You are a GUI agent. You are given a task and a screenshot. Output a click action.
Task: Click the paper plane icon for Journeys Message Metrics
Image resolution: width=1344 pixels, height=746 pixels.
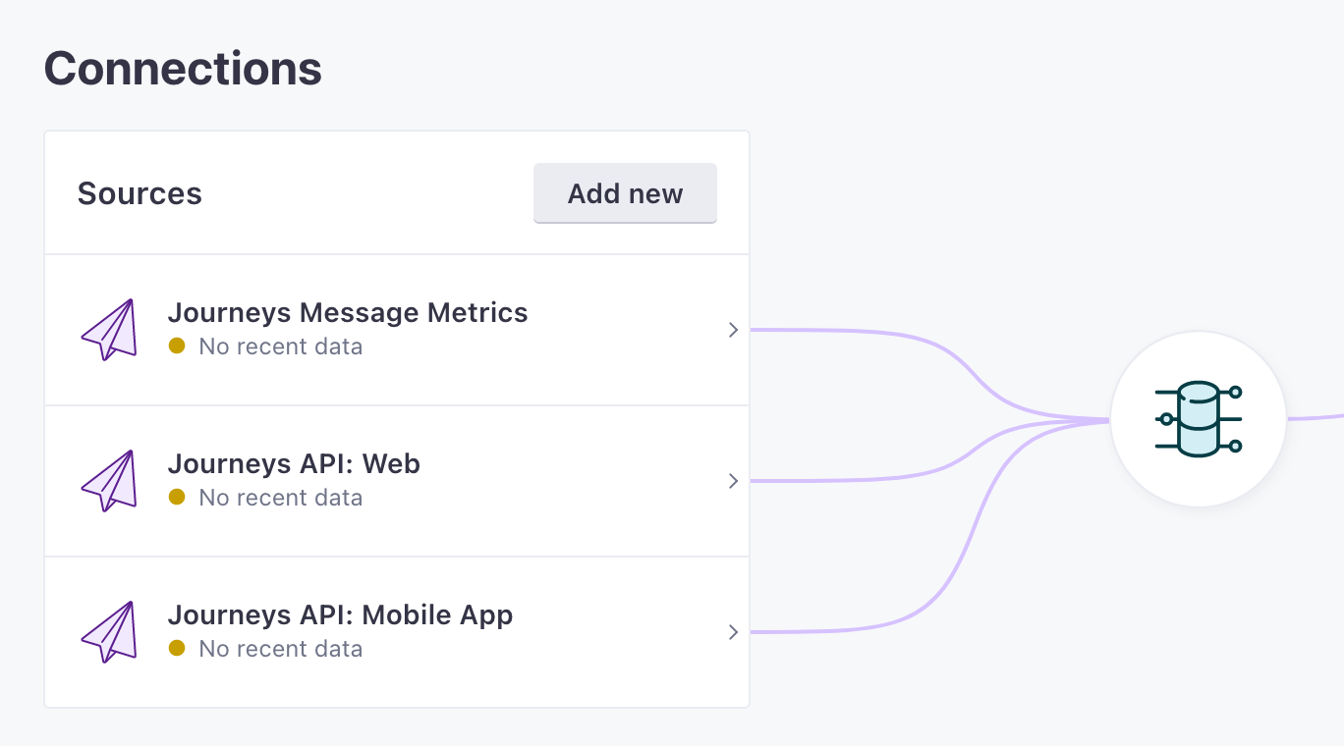point(108,330)
